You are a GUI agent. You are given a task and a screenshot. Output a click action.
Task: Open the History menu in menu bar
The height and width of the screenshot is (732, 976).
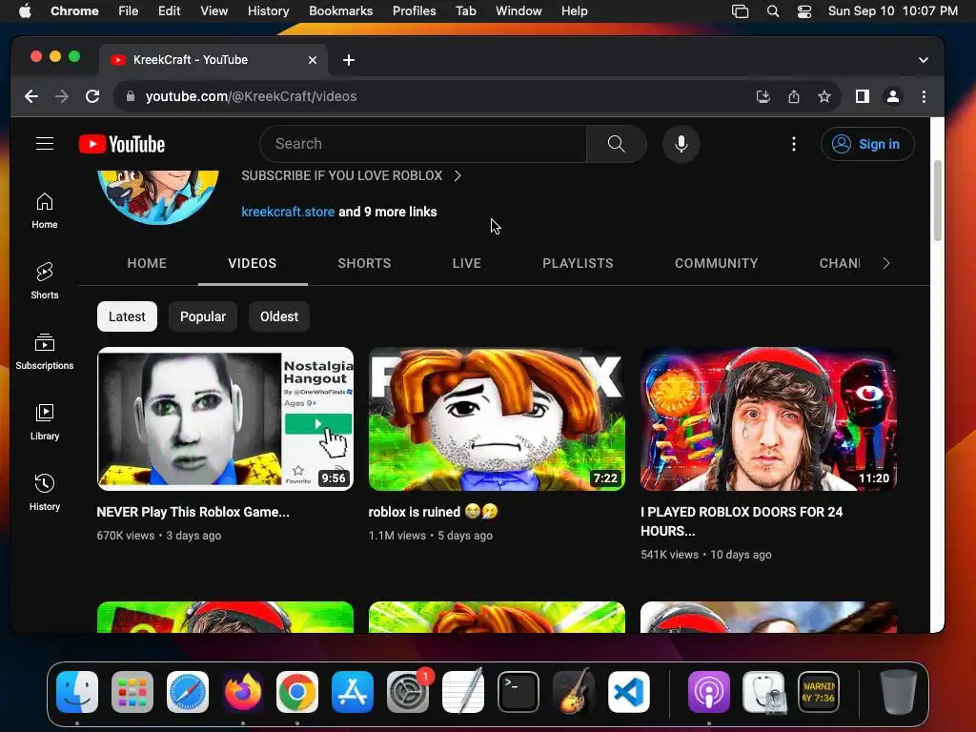pos(268,11)
